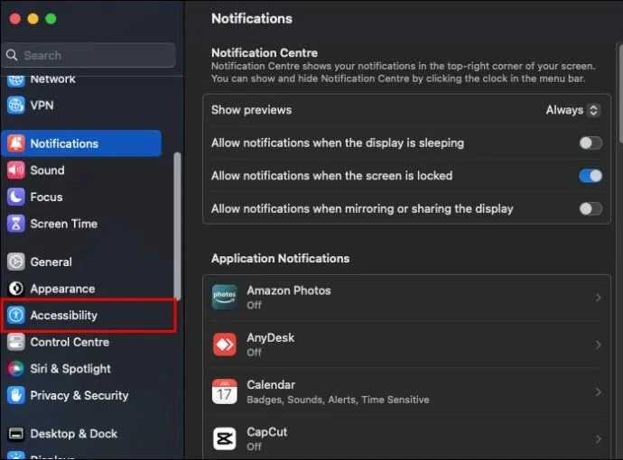Open CapCut notification settings
623x460 pixels.
coord(406,438)
